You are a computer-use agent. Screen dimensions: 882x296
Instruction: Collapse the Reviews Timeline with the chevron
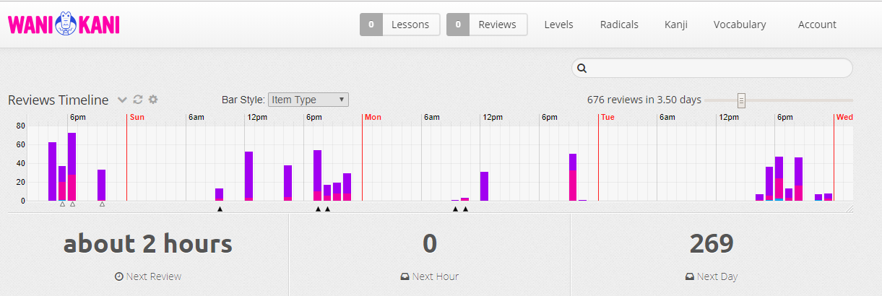[122, 100]
